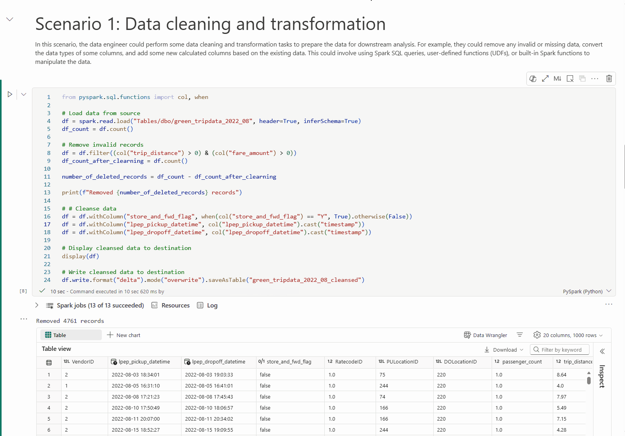
Task: Launch Data Wrangler
Action: (x=485, y=335)
